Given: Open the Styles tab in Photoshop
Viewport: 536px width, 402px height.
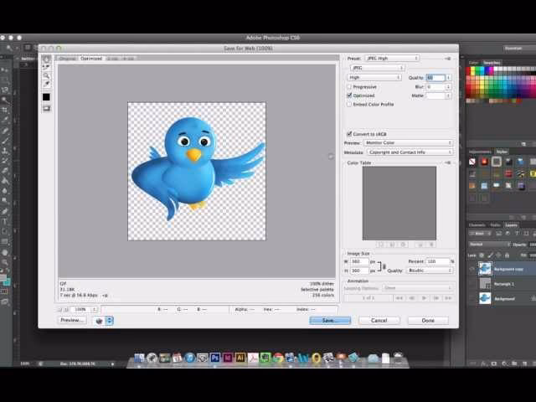Looking at the screenshot, I should tap(502, 152).
